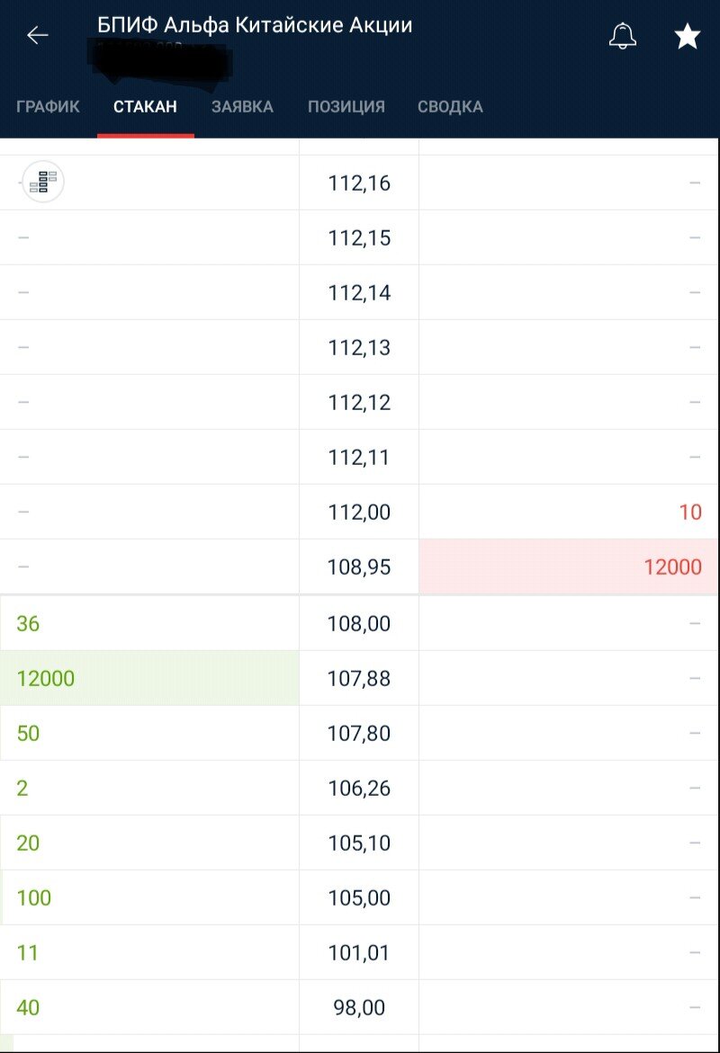The height and width of the screenshot is (1053, 720).
Task: Tap the green 12000 bid volume
Action: tap(46, 678)
